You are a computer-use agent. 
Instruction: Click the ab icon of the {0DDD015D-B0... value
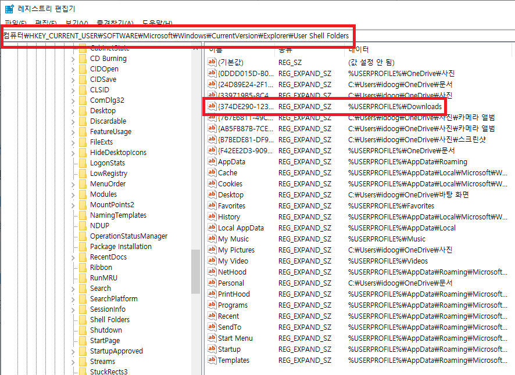(x=212, y=73)
